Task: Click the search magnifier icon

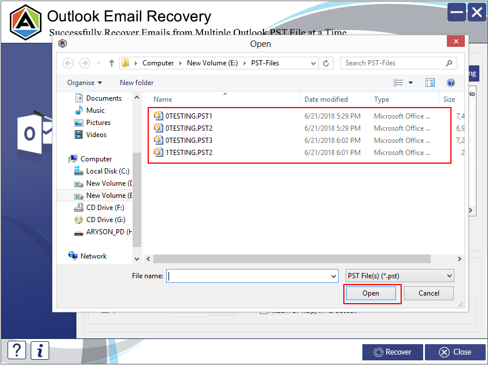Action: click(449, 63)
